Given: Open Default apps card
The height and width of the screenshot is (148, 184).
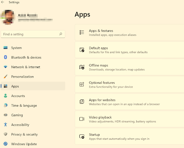Looking at the screenshot, I should [129, 50].
